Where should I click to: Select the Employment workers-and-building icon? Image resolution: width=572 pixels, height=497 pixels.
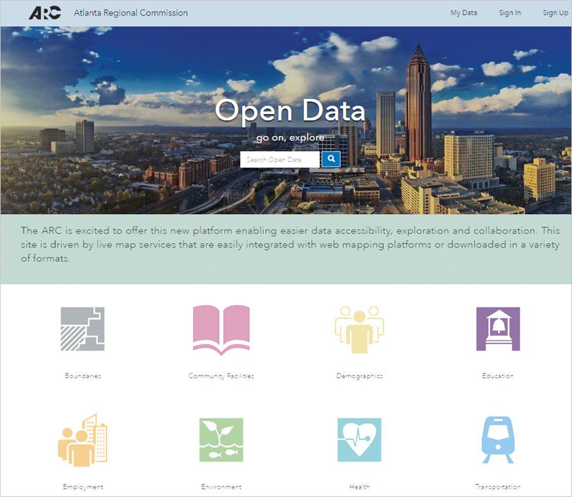click(83, 439)
